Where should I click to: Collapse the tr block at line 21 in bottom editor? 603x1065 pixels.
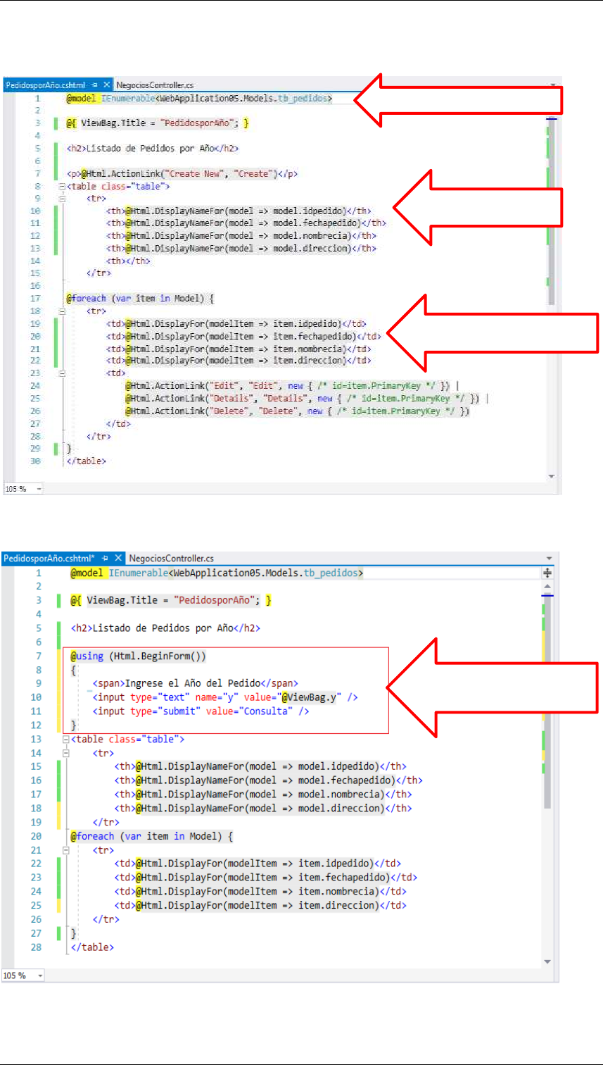[66, 850]
